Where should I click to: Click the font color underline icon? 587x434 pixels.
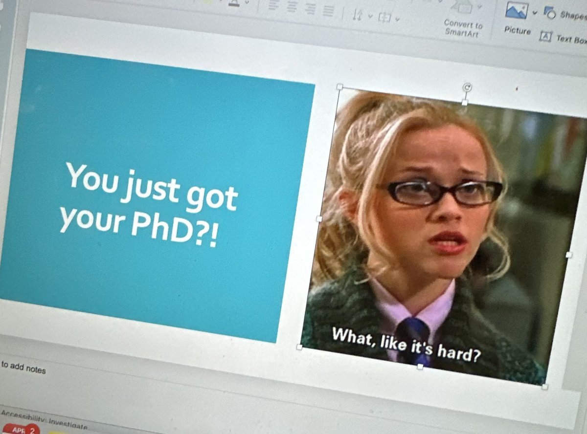[235, 3]
